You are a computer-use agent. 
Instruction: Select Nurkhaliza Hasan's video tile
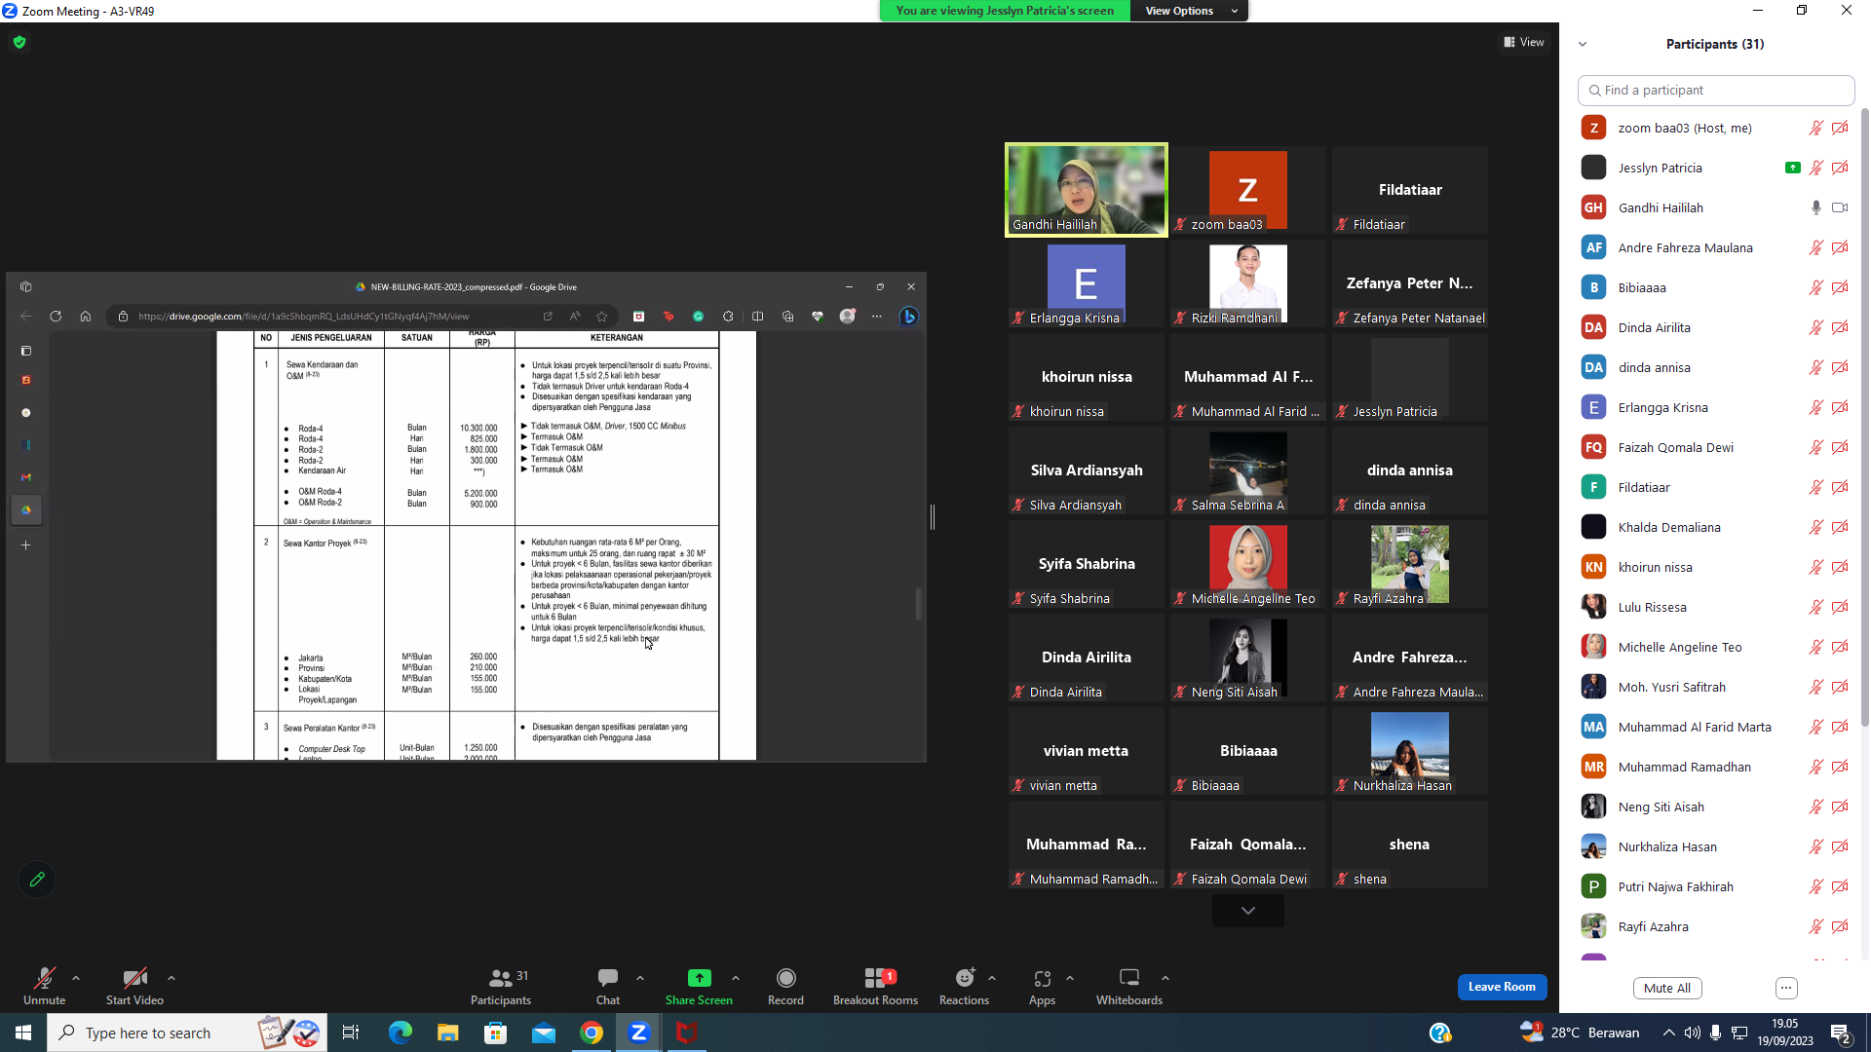click(x=1409, y=751)
